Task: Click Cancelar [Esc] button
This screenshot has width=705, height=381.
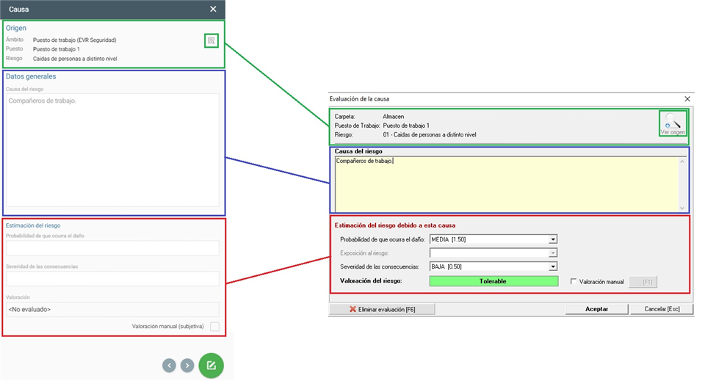Action: point(662,309)
